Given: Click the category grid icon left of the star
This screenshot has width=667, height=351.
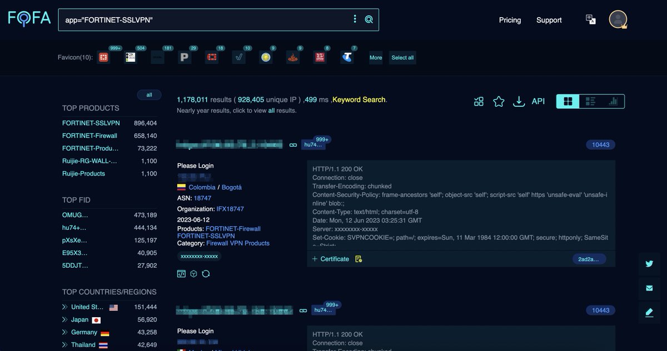Looking at the screenshot, I should tap(479, 101).
